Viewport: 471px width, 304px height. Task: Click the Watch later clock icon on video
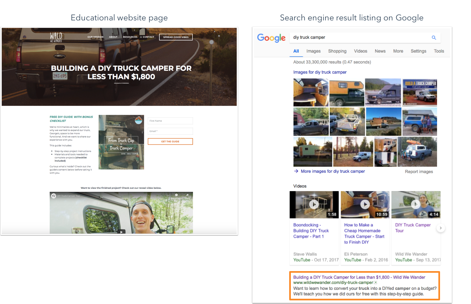coord(177,195)
